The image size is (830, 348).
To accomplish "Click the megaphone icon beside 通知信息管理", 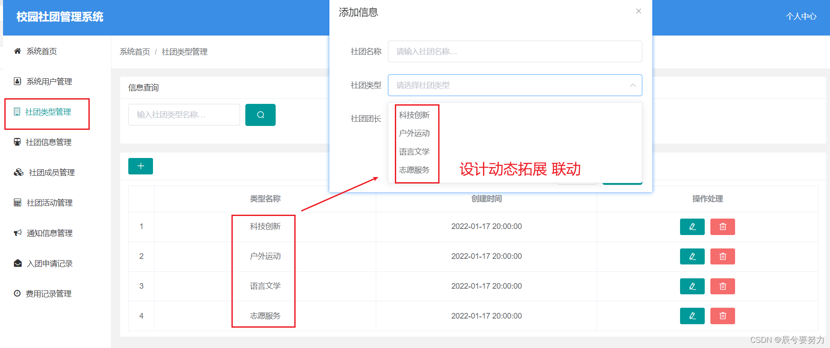I will tap(18, 233).
